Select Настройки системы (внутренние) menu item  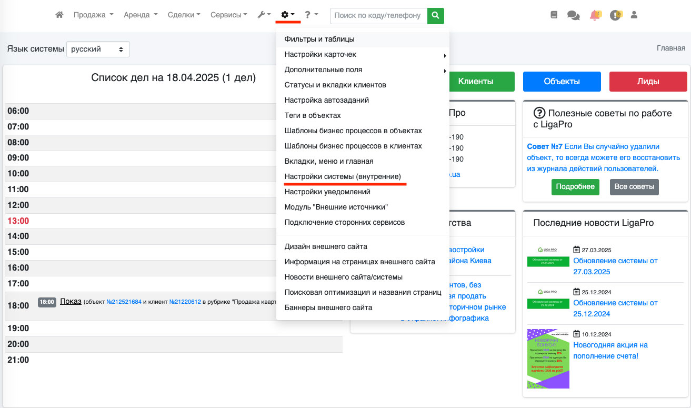click(x=343, y=176)
